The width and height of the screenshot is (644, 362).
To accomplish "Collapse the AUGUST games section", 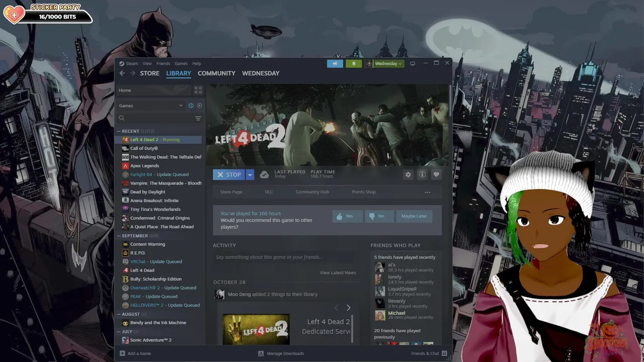I will pyautogui.click(x=119, y=314).
